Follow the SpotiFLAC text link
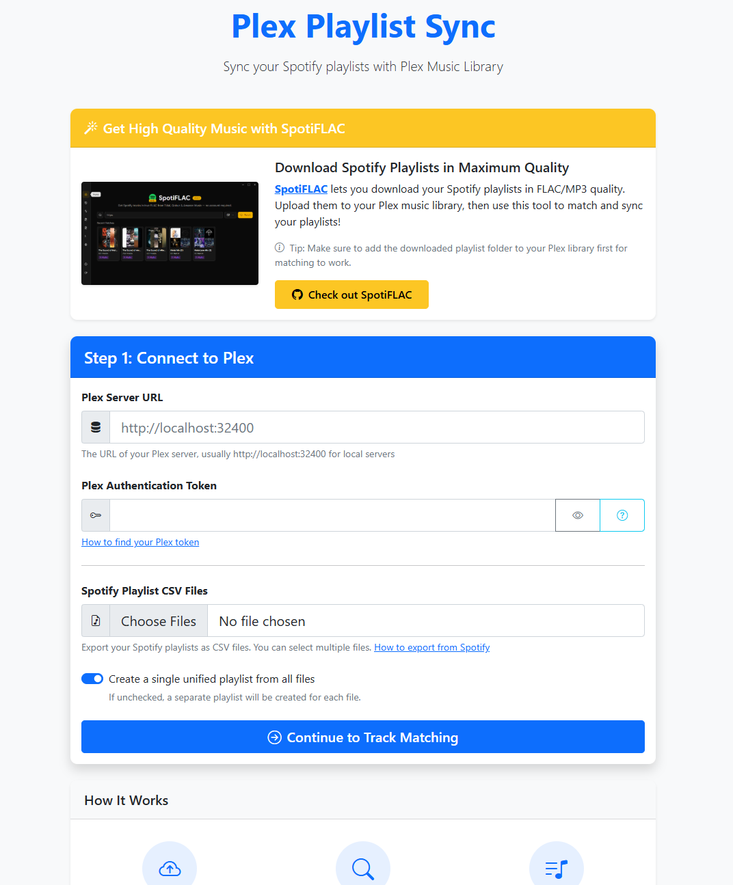This screenshot has width=733, height=885. point(301,189)
